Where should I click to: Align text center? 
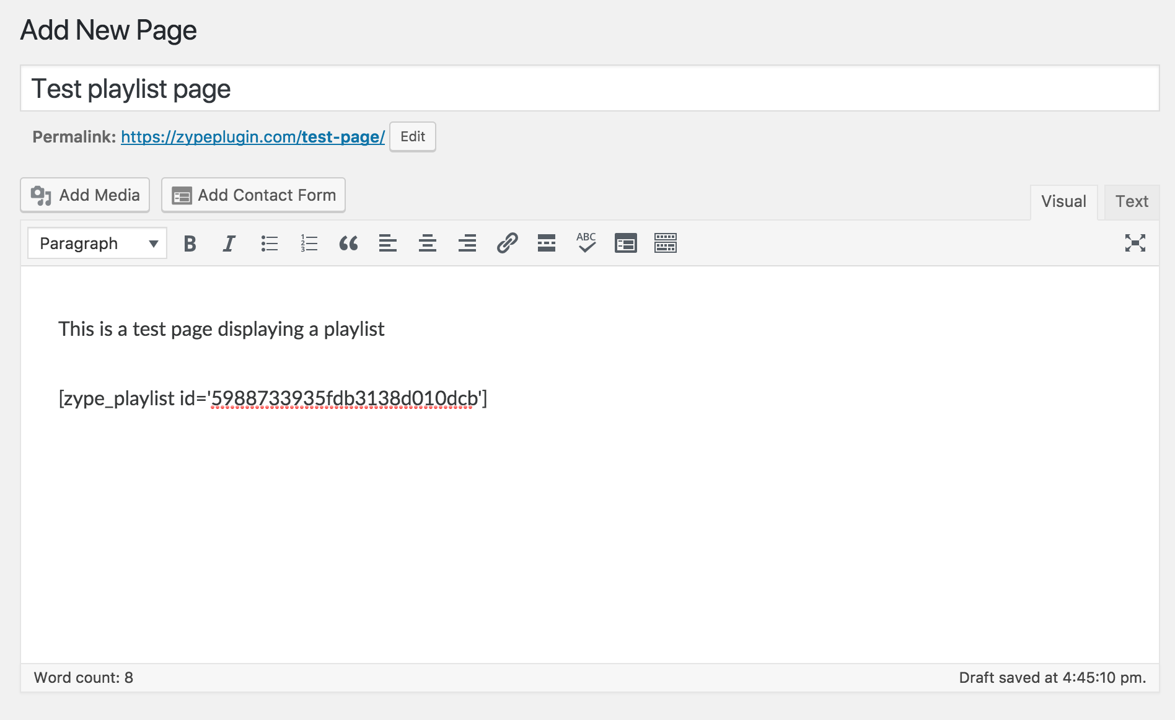(x=428, y=244)
